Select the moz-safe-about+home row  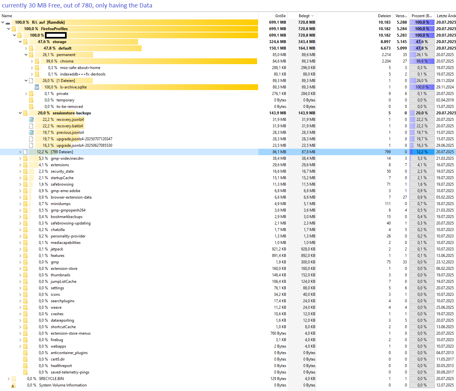[228, 68]
